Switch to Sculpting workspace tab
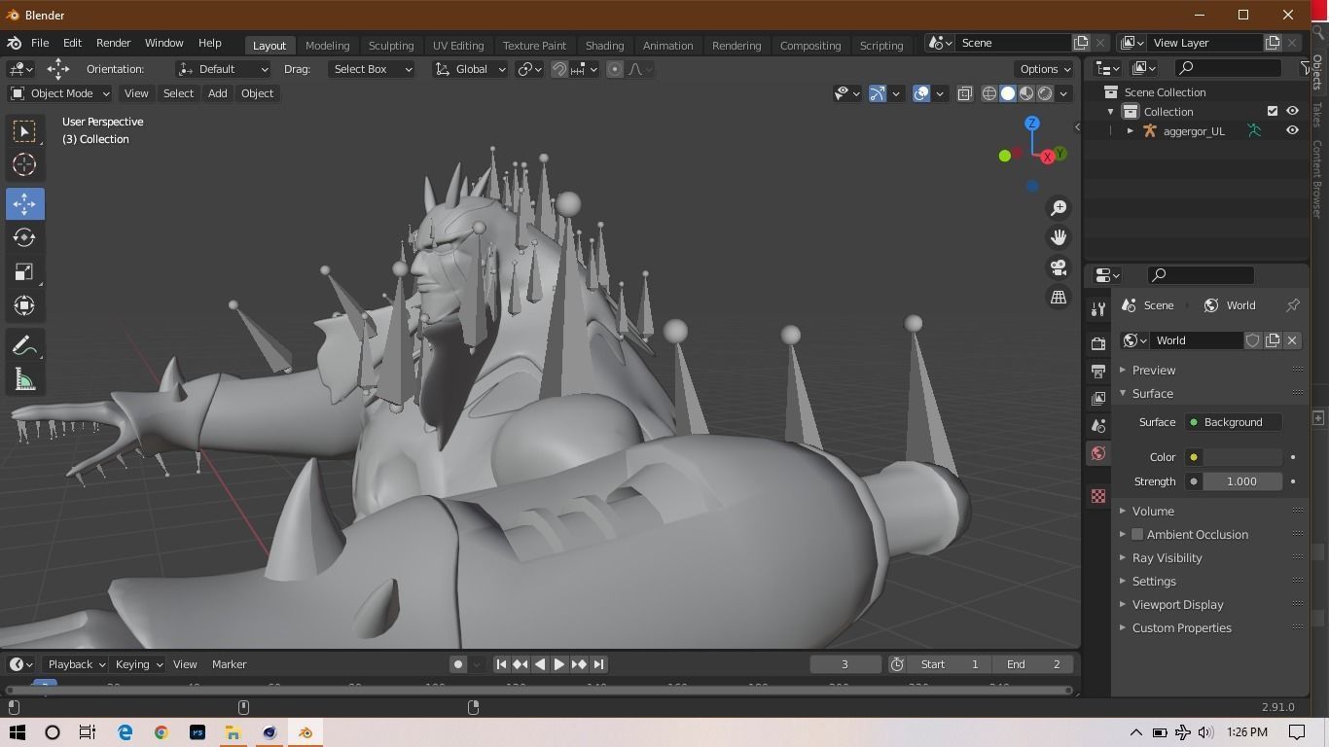Image resolution: width=1329 pixels, height=747 pixels. pyautogui.click(x=391, y=45)
